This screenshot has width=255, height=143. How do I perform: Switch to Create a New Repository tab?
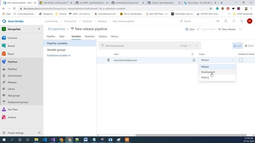(164, 3)
